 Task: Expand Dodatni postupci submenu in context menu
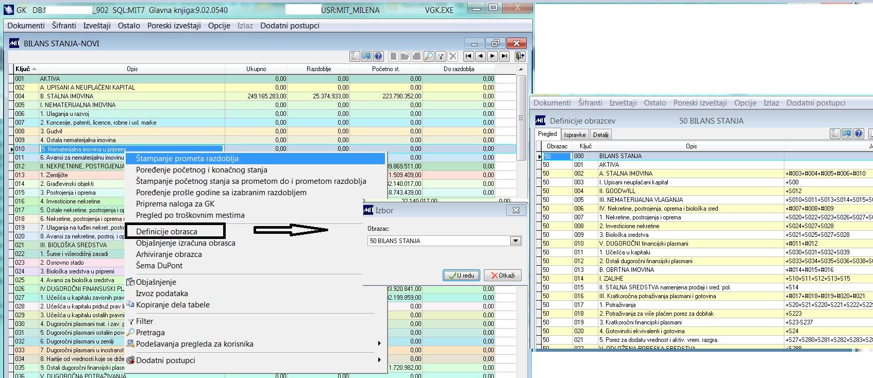[255, 360]
